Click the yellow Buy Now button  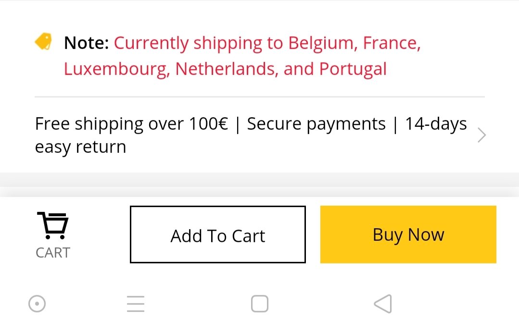(408, 235)
